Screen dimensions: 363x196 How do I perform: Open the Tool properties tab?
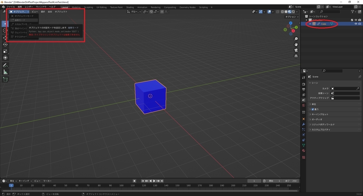[x=304, y=77]
